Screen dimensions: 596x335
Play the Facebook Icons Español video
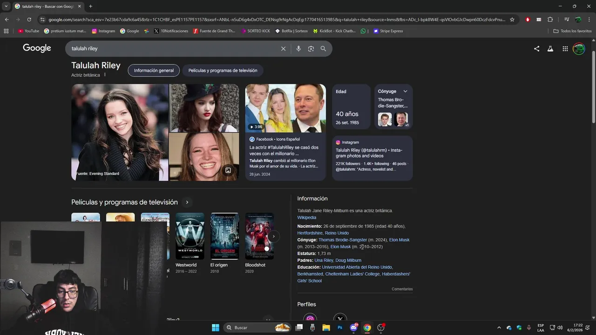[285, 108]
